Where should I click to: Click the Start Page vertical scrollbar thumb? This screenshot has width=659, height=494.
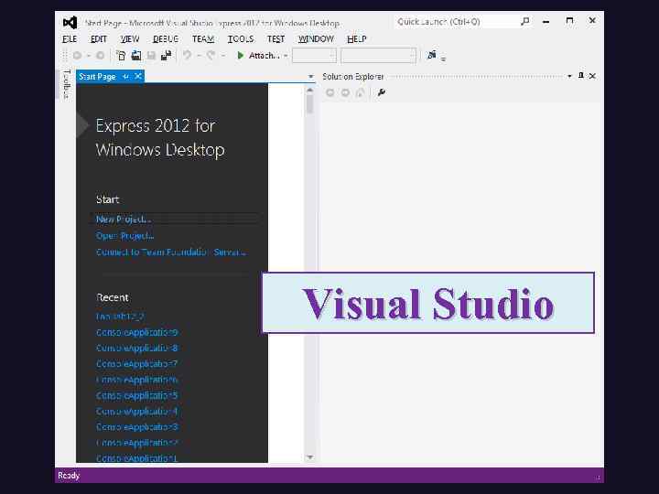pyautogui.click(x=310, y=104)
